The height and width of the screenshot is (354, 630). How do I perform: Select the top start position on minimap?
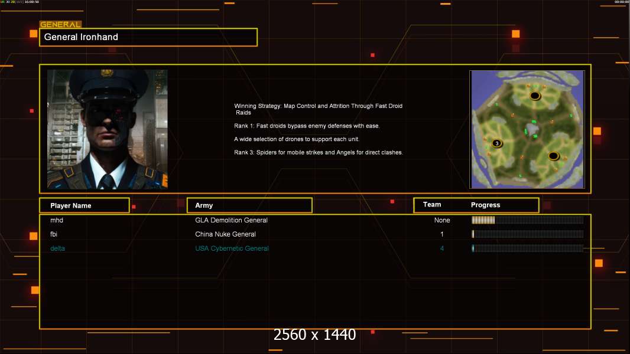(x=535, y=96)
